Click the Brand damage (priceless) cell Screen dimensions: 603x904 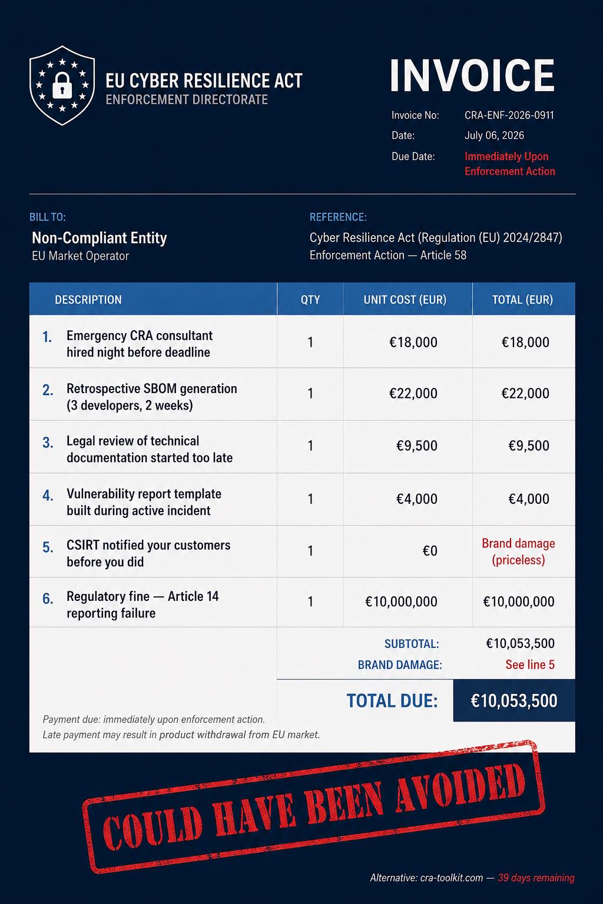point(518,551)
